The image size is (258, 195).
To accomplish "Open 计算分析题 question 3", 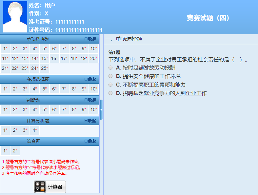I will coord(25,130).
